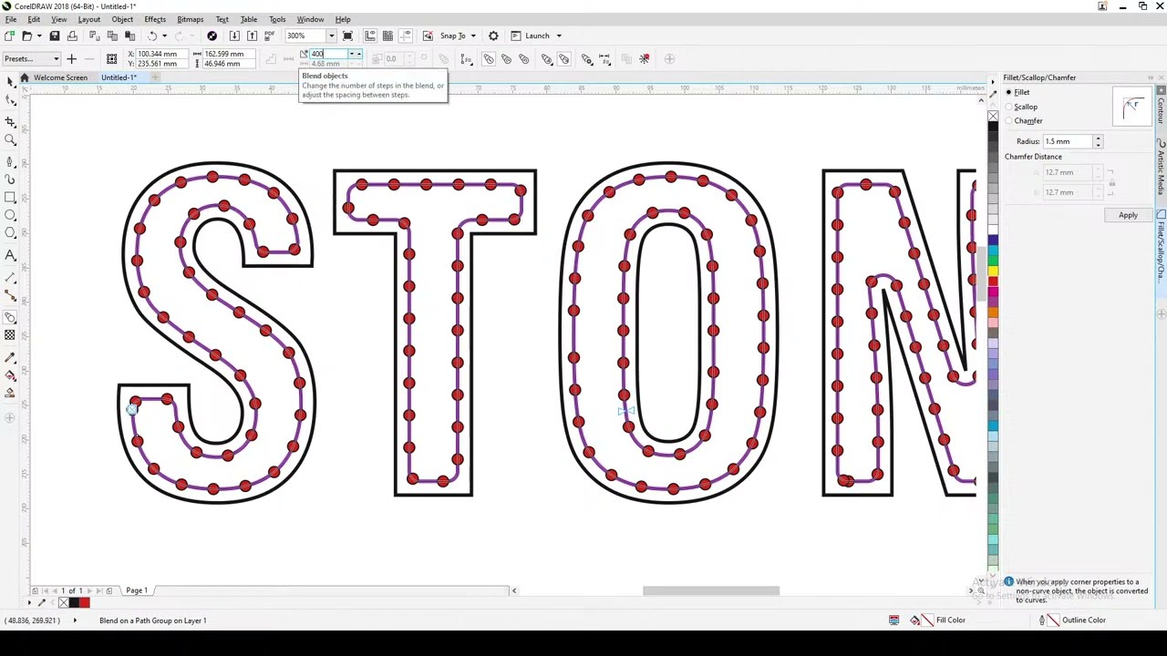Click the Publish to PDF icon

click(269, 36)
